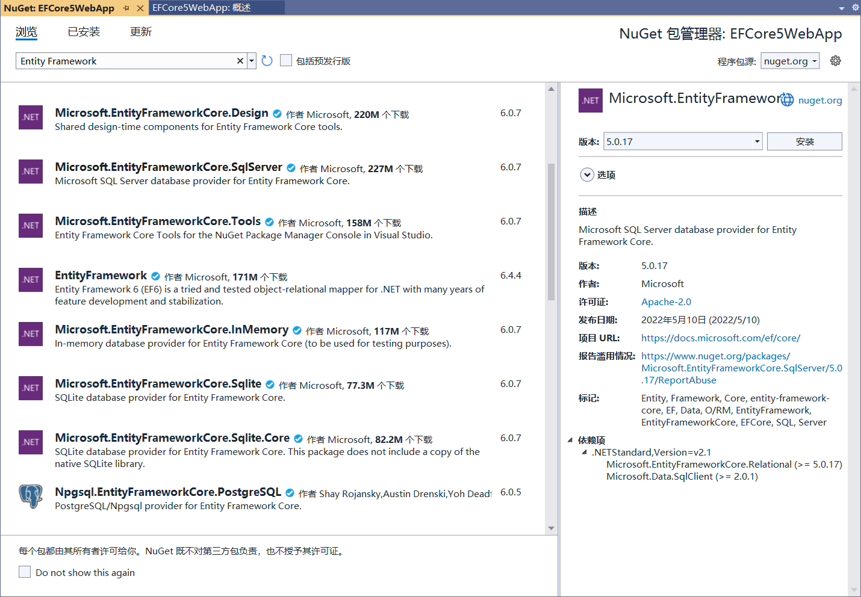Viewport: 861px width, 597px height.
Task: Click the Install button
Action: [804, 141]
